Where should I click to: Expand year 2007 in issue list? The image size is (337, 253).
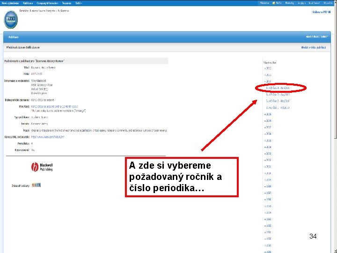(268, 127)
